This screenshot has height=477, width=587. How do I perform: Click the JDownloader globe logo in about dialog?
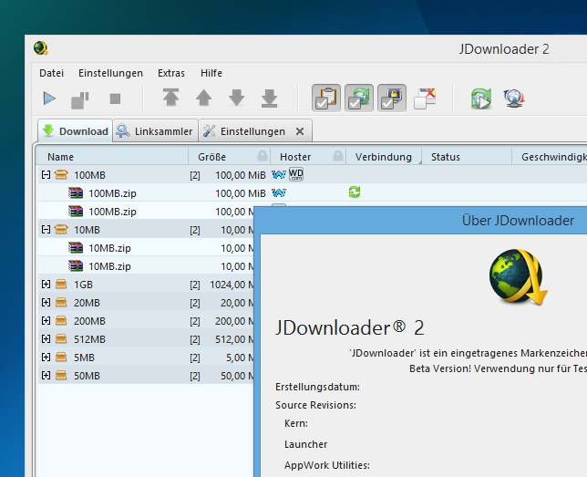(518, 277)
